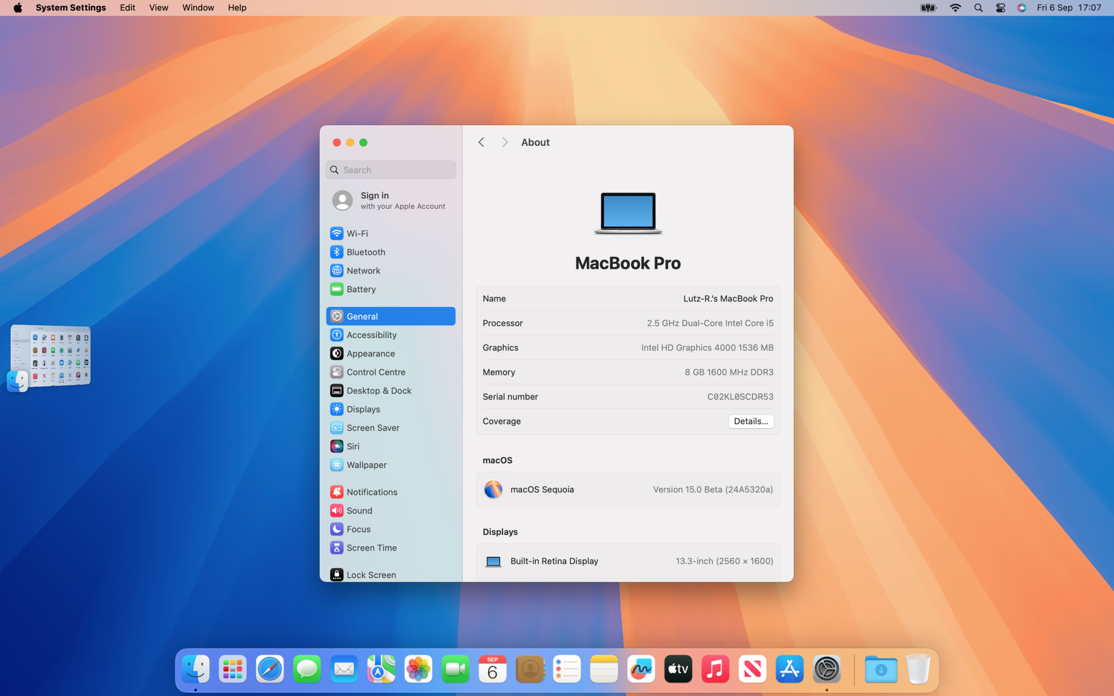Open Freeform from the Dock
The width and height of the screenshot is (1114, 696).
[x=641, y=669]
